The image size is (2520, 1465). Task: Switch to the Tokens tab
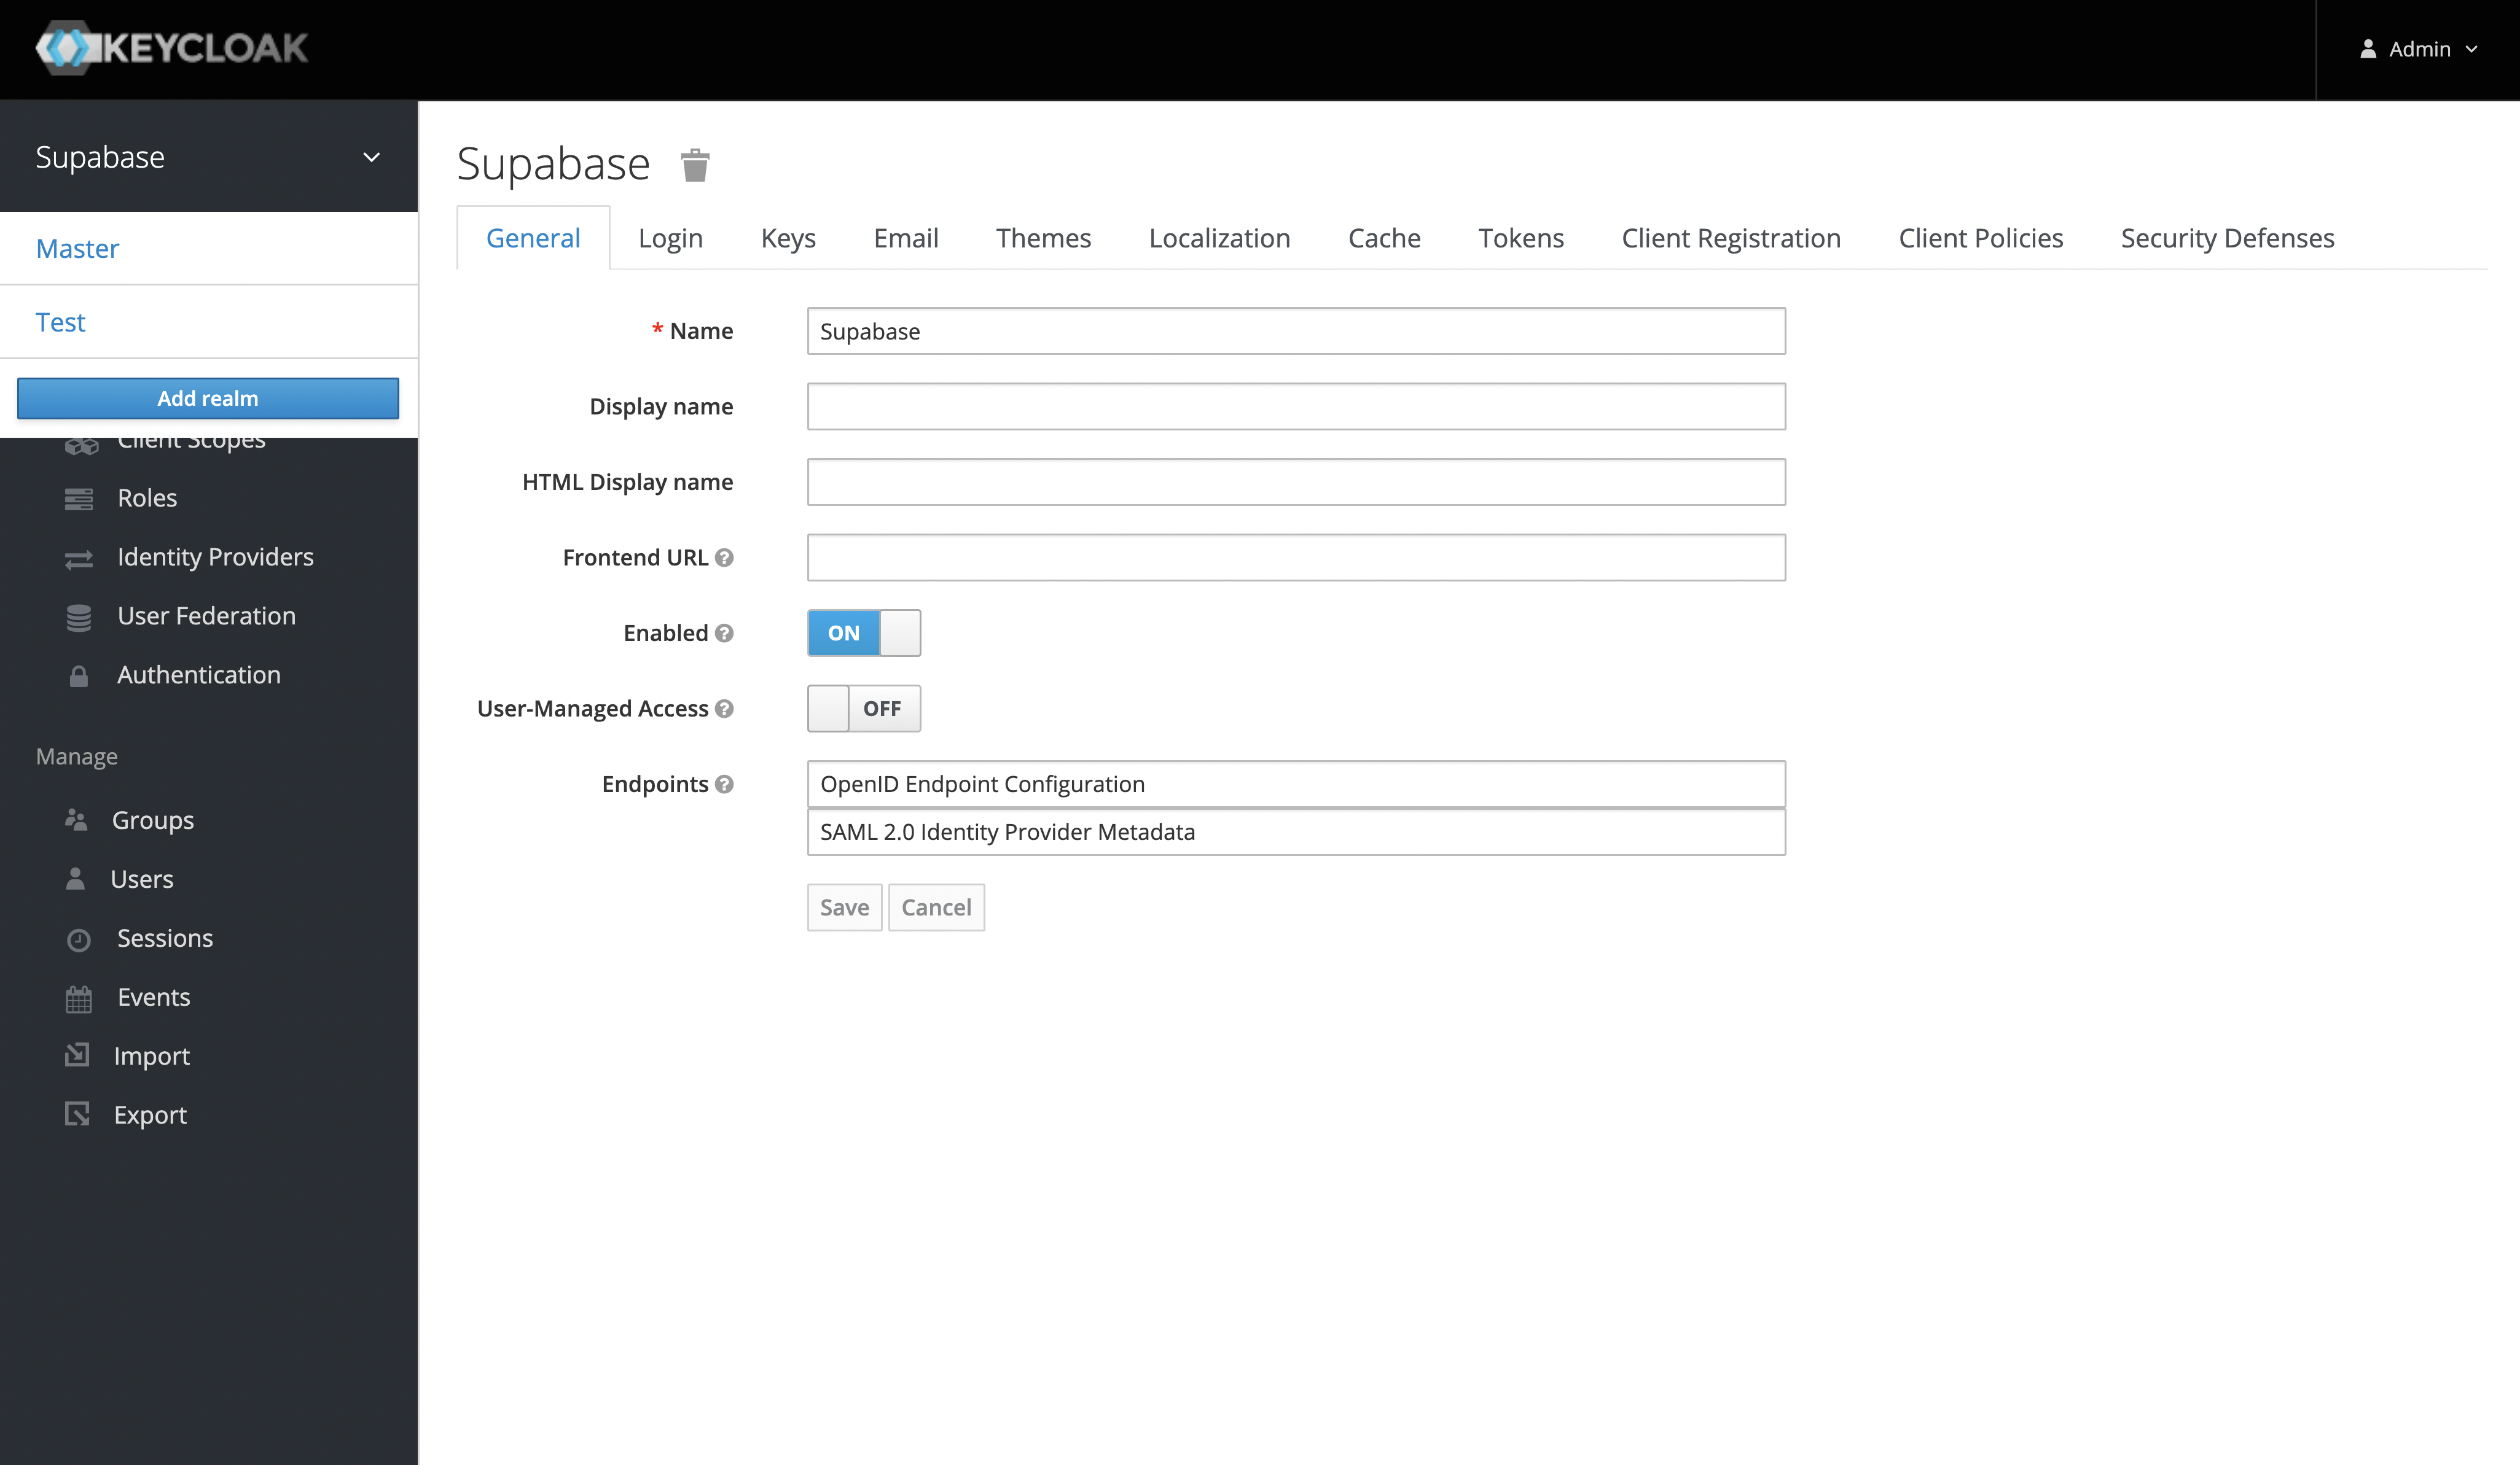coord(1520,237)
